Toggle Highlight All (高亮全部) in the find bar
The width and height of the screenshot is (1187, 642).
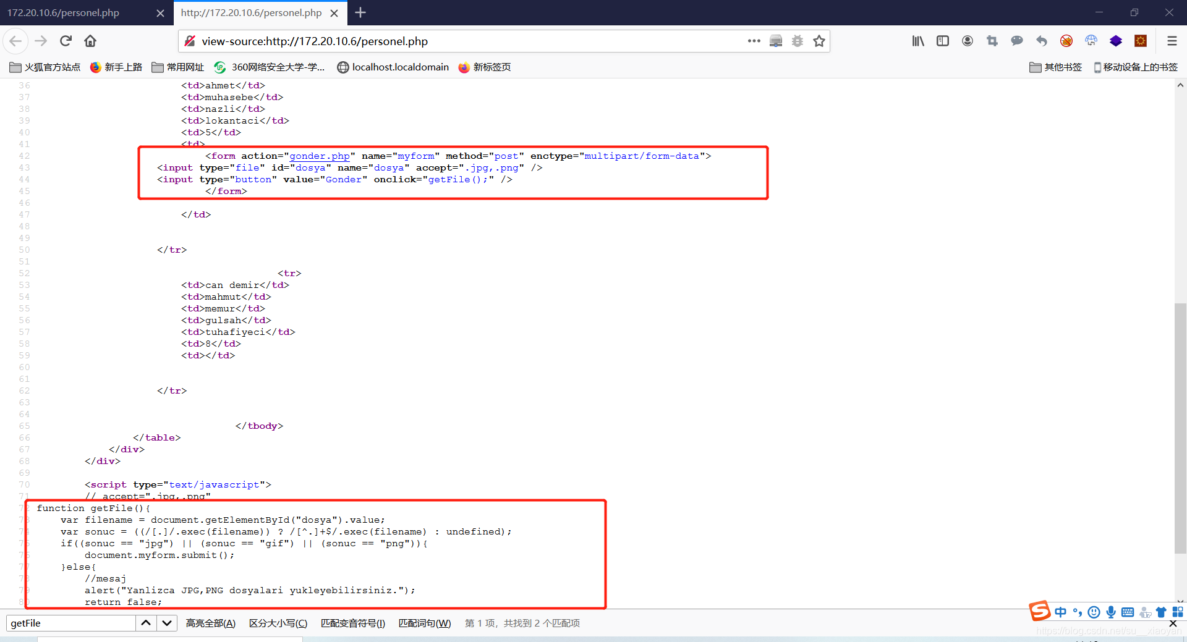211,623
